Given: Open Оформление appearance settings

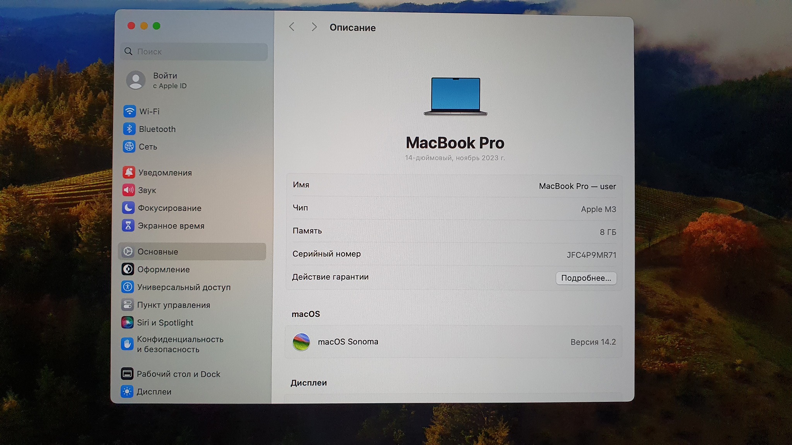Looking at the screenshot, I should pos(163,269).
